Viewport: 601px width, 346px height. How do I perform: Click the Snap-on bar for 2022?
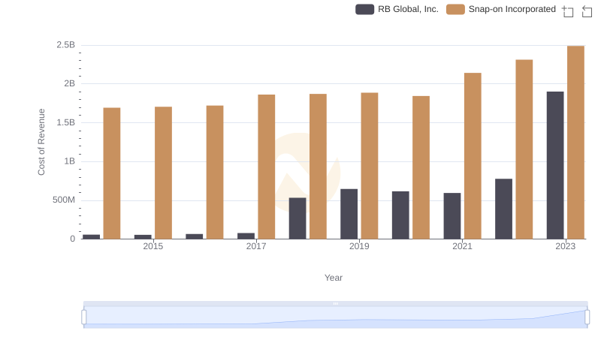[x=524, y=149]
